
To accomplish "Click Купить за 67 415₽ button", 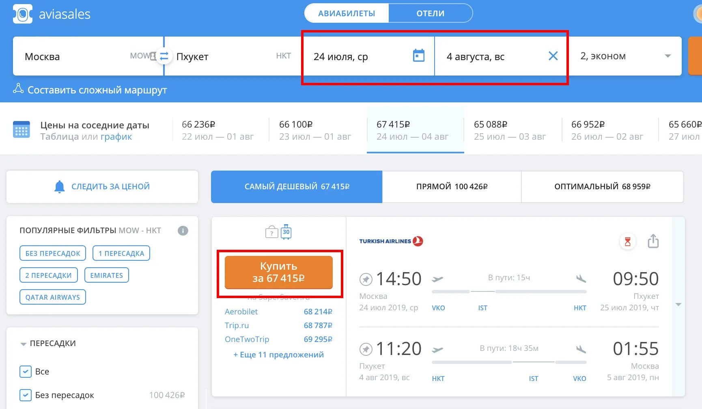I will pyautogui.click(x=279, y=272).
